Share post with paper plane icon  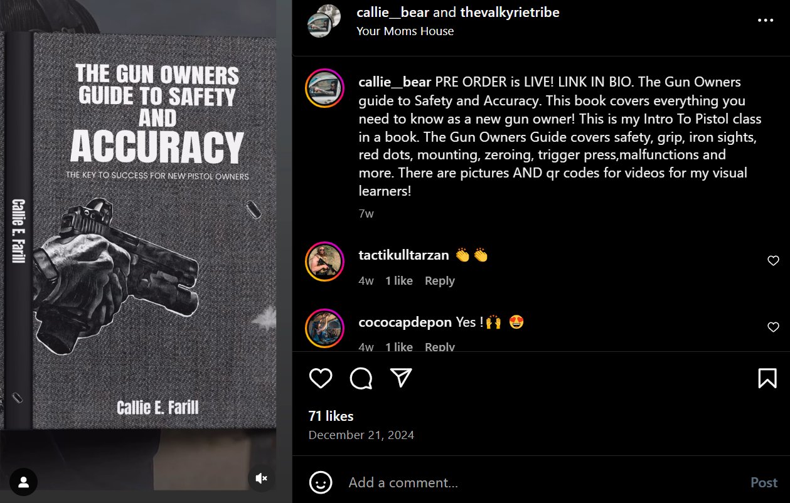click(401, 377)
